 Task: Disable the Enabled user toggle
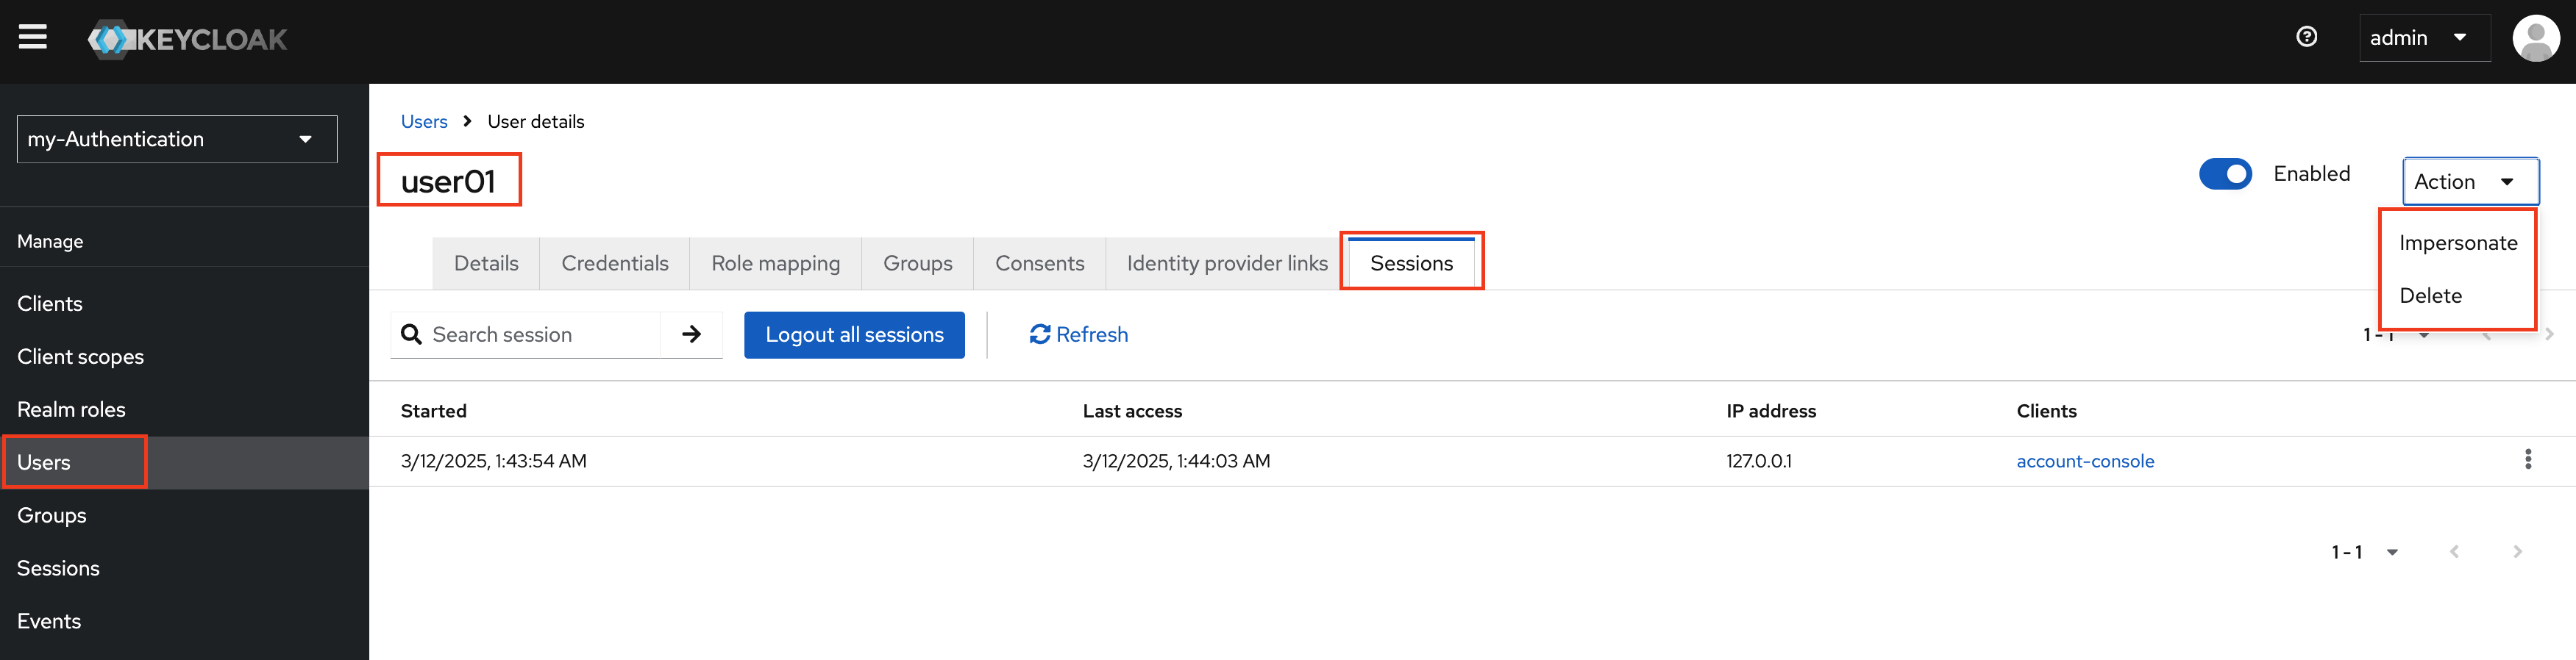point(2225,173)
